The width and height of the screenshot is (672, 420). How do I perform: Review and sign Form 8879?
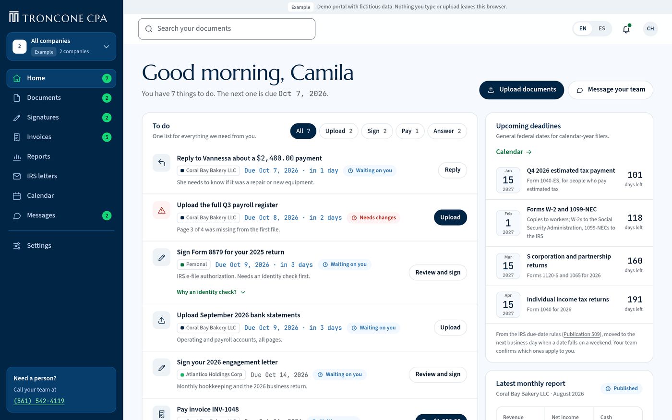(438, 273)
